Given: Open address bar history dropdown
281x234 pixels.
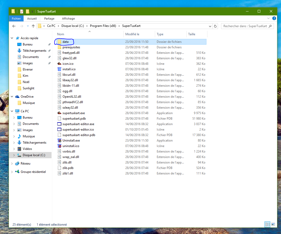Looking at the screenshot, I should click(210, 26).
